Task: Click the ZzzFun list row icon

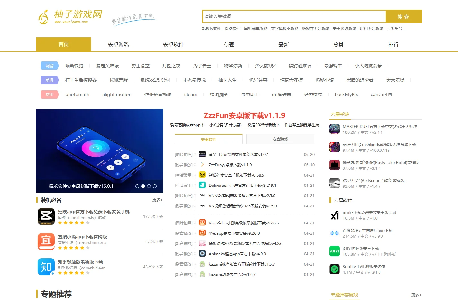Action: 202,165
